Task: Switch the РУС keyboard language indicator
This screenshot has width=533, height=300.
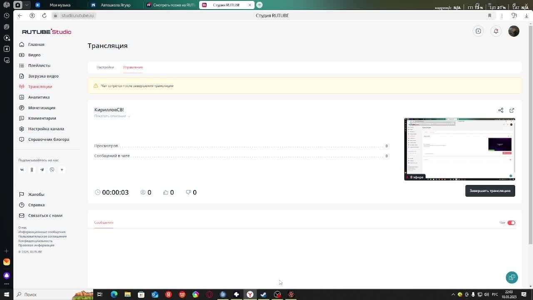Action: tap(495, 295)
